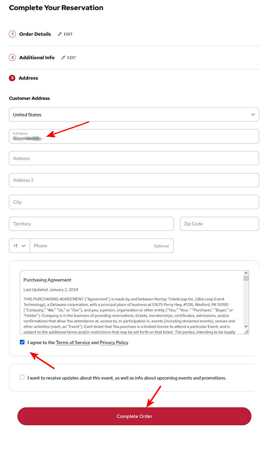Focus the Zip Code field
The image size is (267, 458).
point(219,224)
